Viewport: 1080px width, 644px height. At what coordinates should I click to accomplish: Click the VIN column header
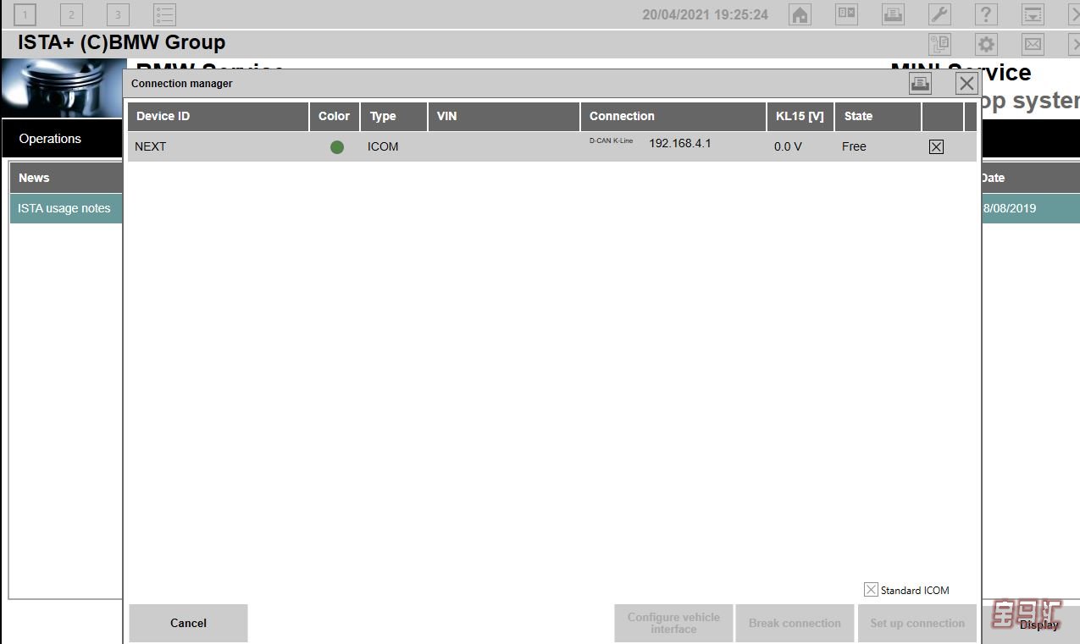click(504, 117)
